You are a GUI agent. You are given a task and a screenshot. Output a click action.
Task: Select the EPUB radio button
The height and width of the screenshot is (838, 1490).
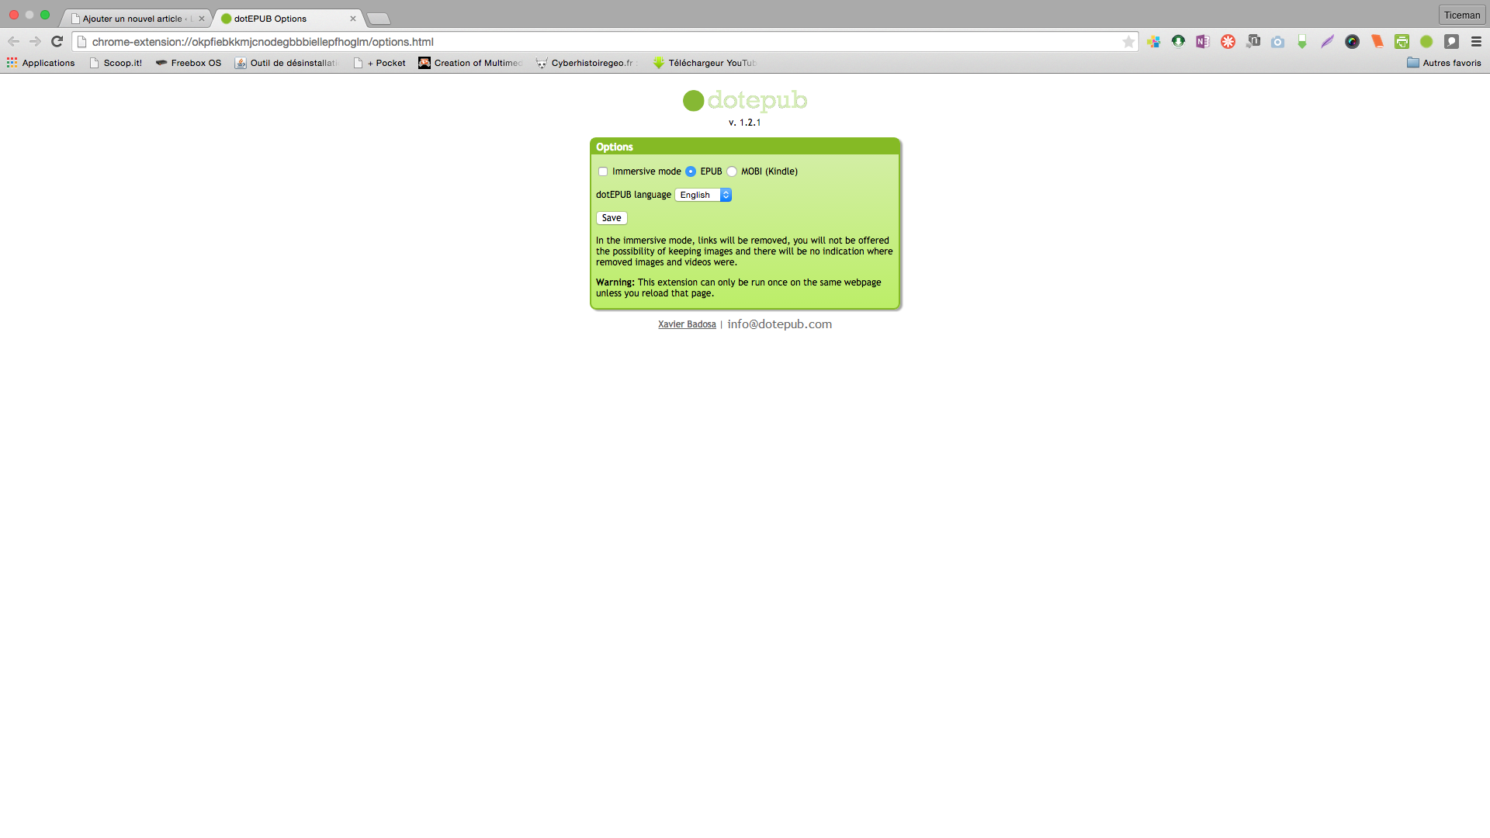coord(691,171)
